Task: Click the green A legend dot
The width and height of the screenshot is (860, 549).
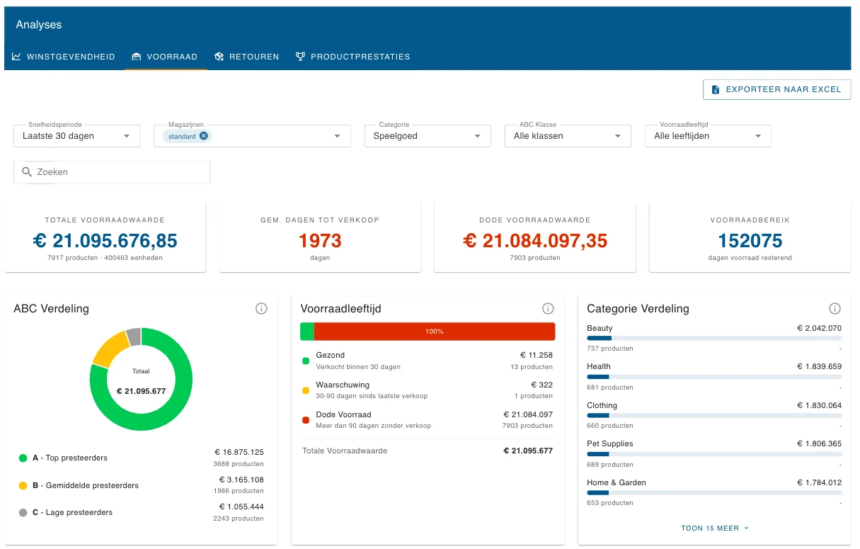Action: pyautogui.click(x=23, y=458)
